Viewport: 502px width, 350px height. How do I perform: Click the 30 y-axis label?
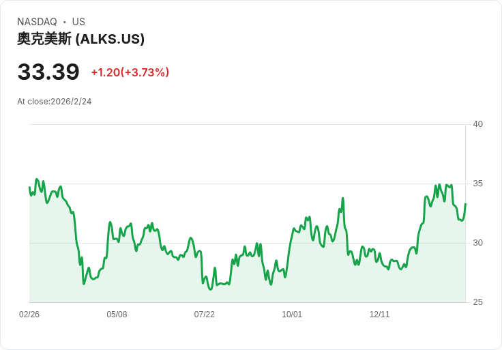click(x=477, y=243)
